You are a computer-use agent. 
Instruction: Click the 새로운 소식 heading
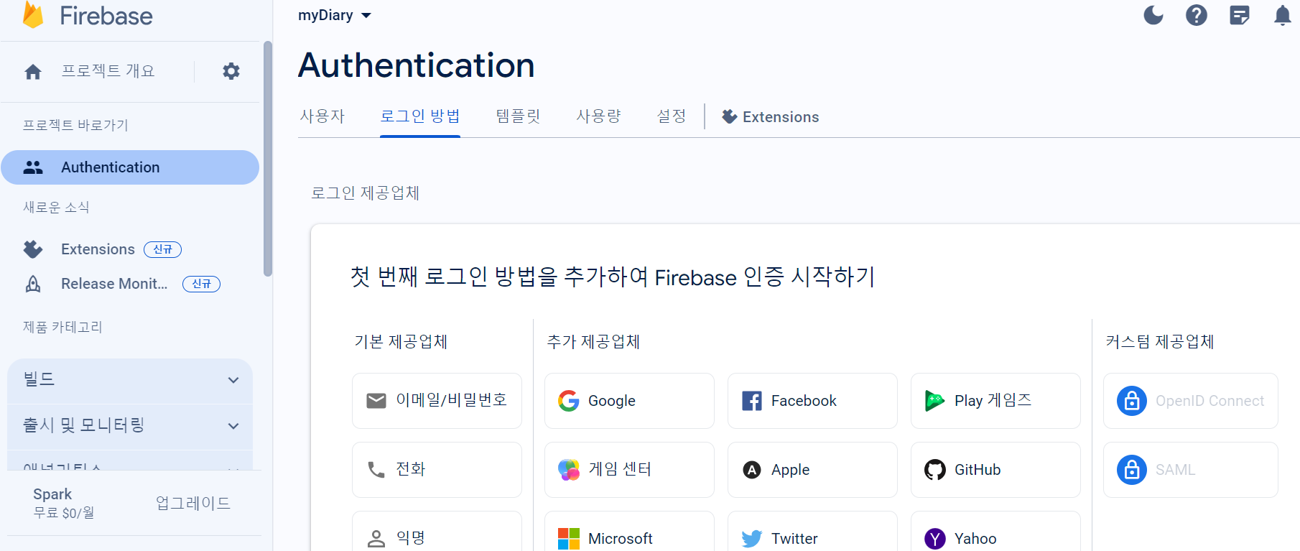coord(56,207)
